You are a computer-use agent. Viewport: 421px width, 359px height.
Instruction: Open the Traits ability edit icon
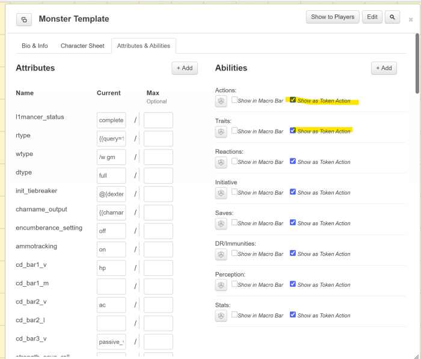pyautogui.click(x=221, y=132)
